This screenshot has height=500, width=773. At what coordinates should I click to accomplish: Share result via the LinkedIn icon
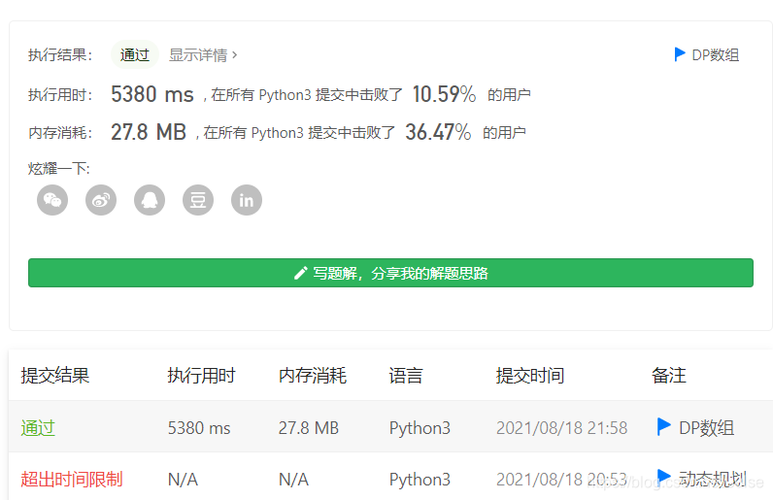(x=247, y=200)
